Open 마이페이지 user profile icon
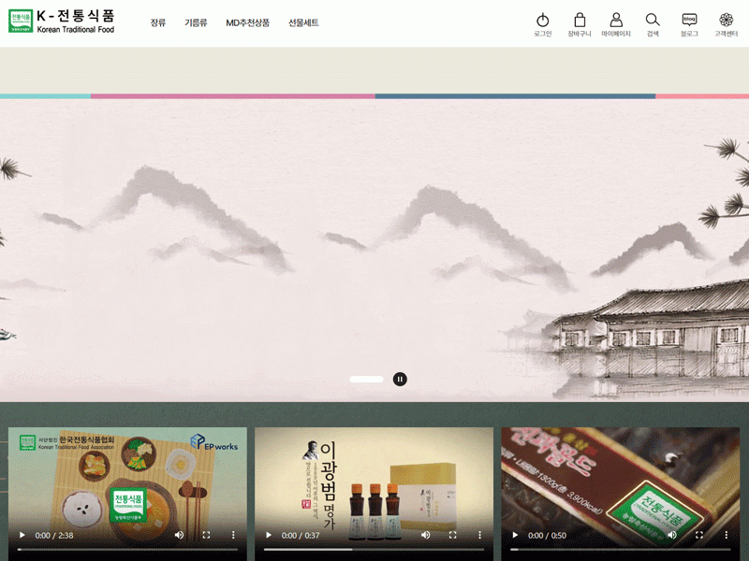 click(x=616, y=21)
